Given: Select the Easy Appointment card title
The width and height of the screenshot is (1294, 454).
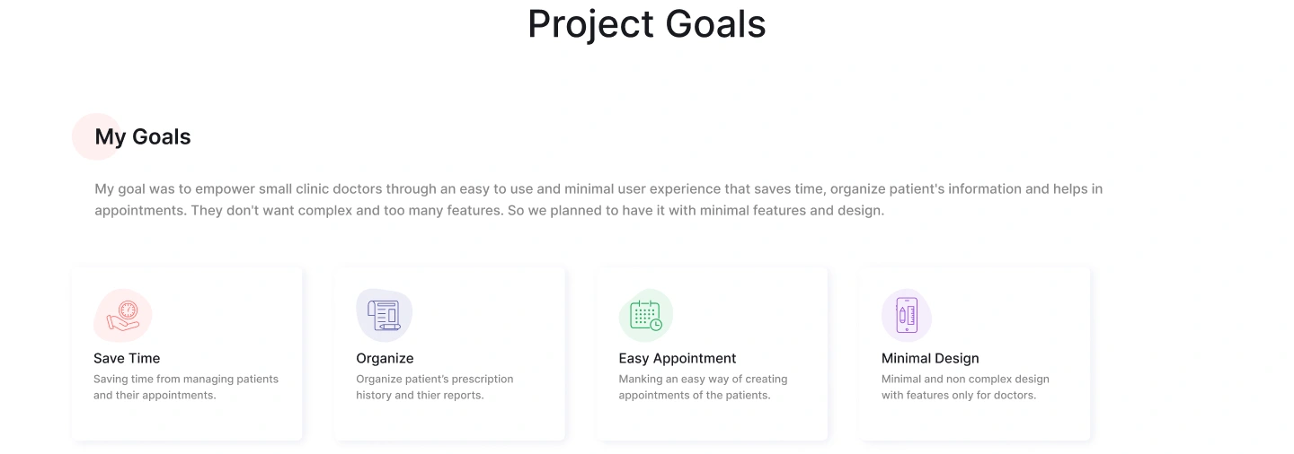Looking at the screenshot, I should (x=677, y=358).
